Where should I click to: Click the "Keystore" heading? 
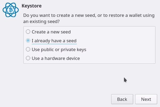point(31,6)
